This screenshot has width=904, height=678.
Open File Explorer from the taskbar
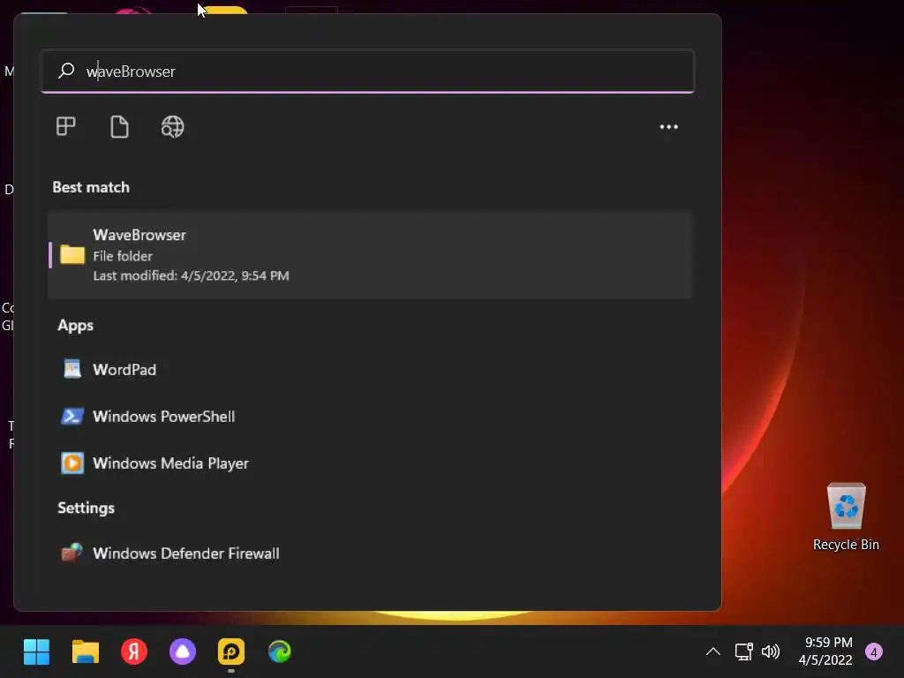pyautogui.click(x=86, y=652)
